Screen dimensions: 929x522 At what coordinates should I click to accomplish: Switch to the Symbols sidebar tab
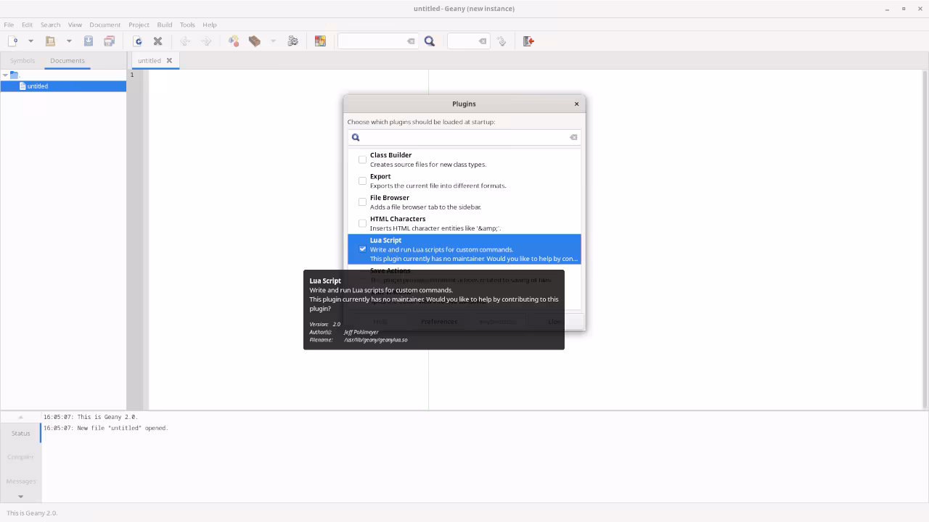click(21, 60)
